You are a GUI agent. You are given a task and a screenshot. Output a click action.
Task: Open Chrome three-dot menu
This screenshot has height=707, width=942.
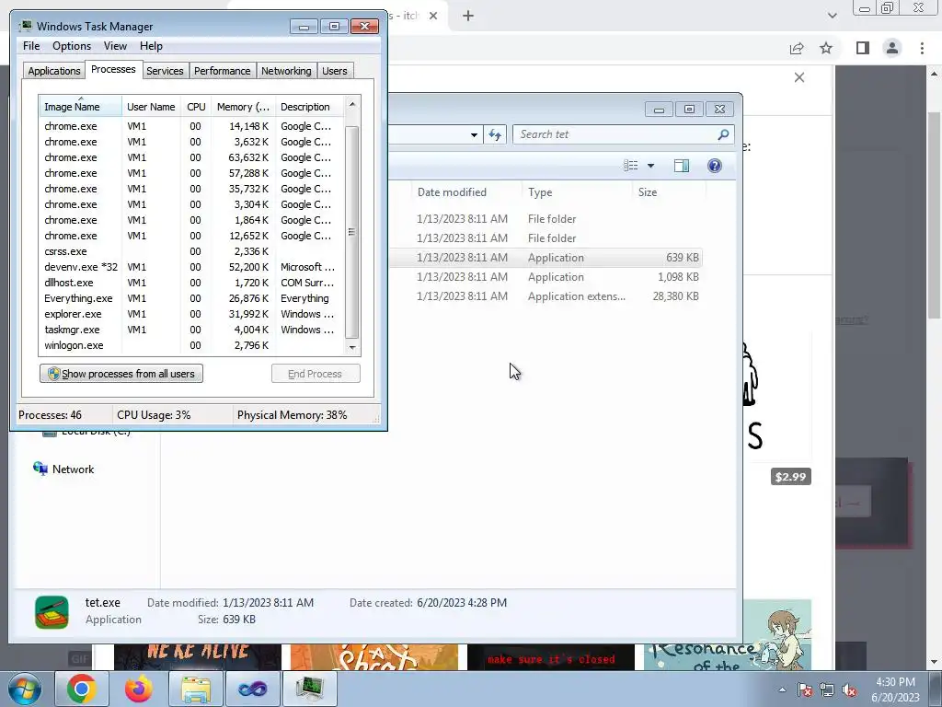point(922,48)
